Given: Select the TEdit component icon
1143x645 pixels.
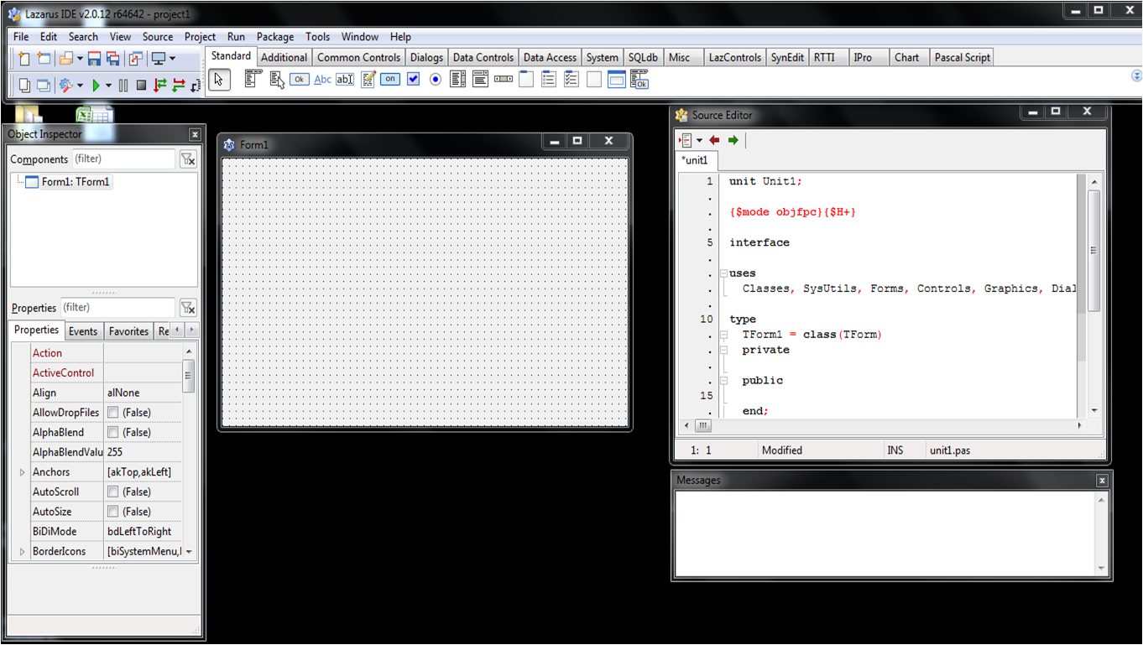Looking at the screenshot, I should (345, 80).
